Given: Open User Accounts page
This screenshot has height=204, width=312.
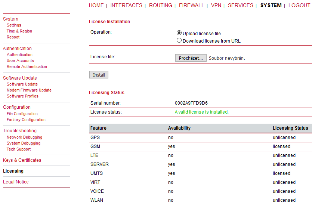Looking at the screenshot, I should (20, 61).
